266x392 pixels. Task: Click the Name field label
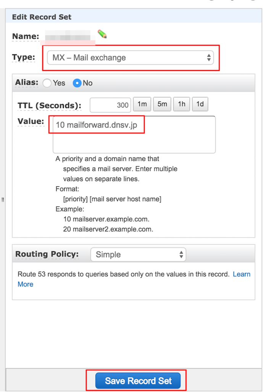coord(26,36)
